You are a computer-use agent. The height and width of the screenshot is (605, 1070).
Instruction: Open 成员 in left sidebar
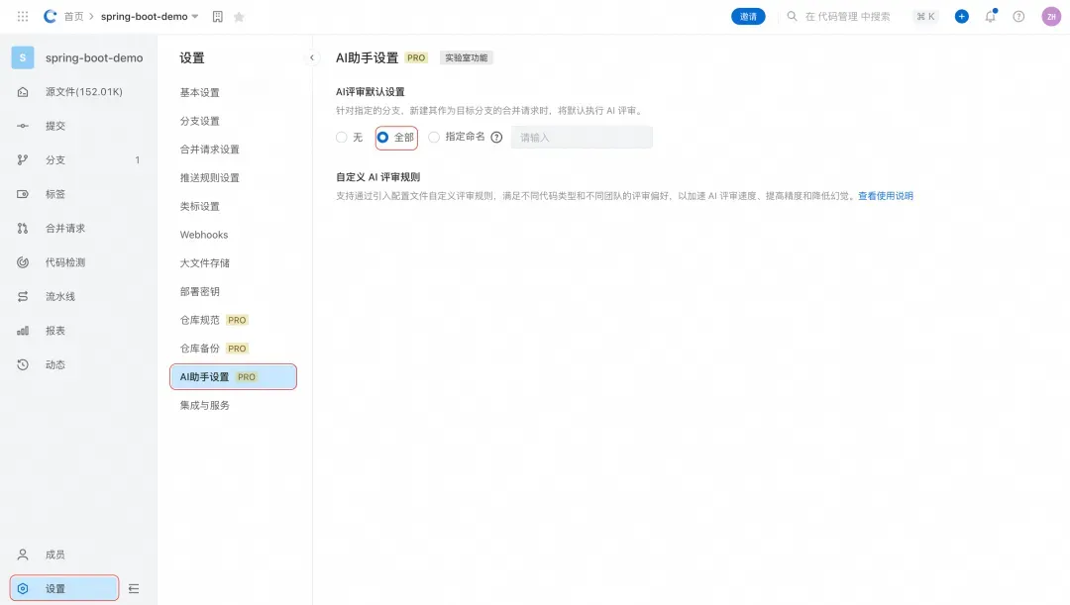[55, 555]
